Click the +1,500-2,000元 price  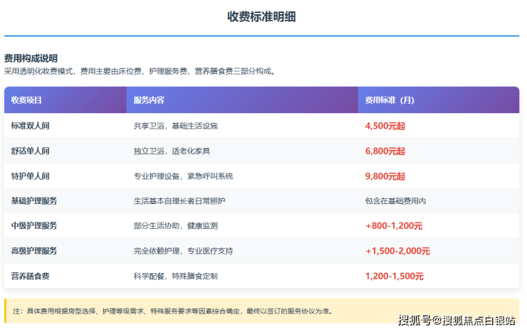397,251
